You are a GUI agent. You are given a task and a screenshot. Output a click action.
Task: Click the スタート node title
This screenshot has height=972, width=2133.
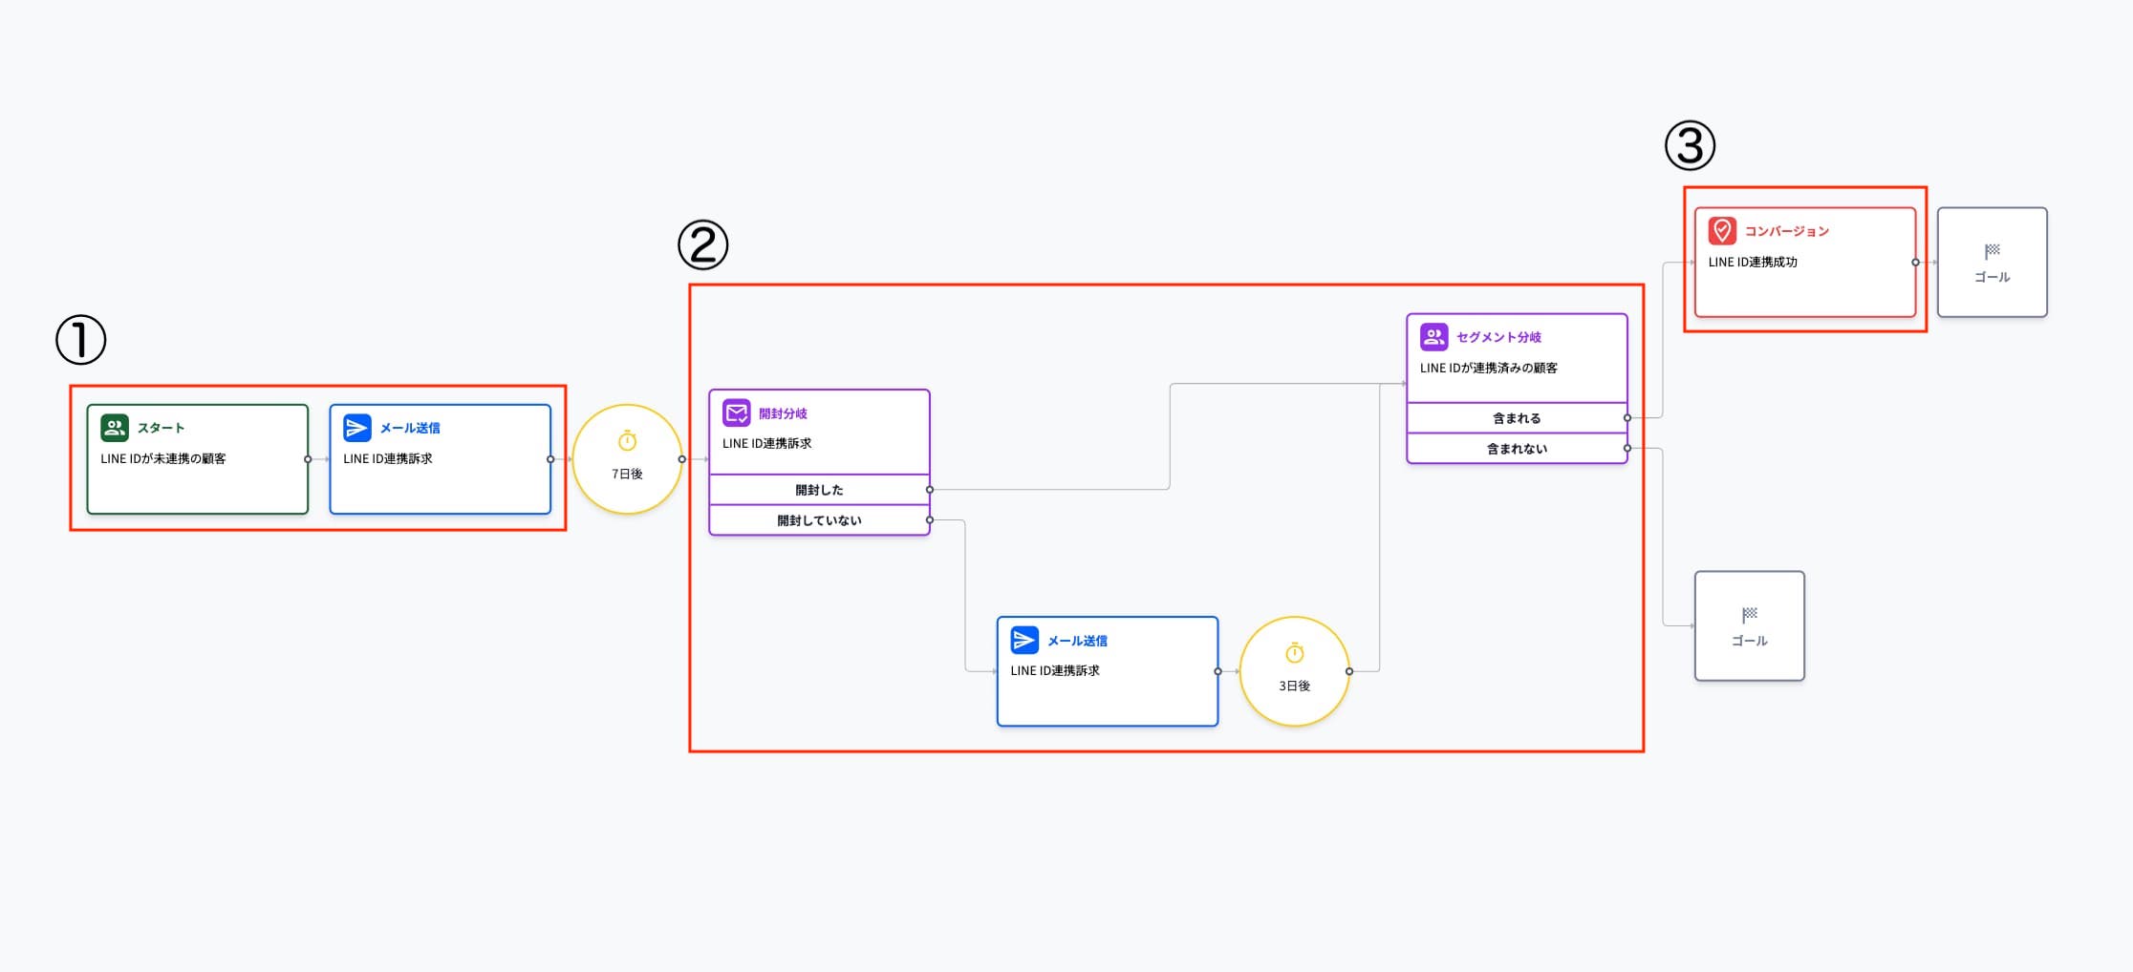click(x=161, y=428)
